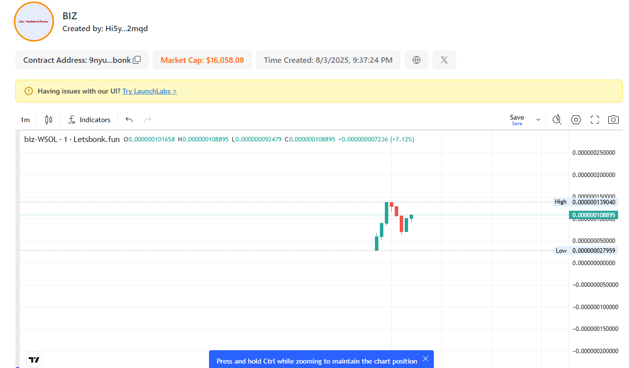Dismiss the Ctrl zoom hint tooltip

click(425, 359)
